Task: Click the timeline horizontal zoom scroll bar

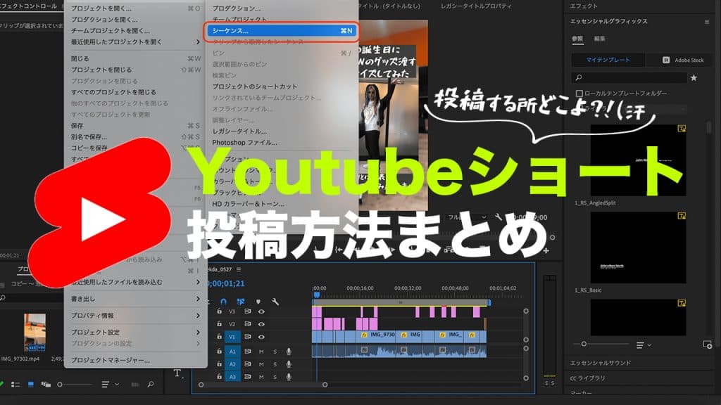Action: pyautogui.click(x=263, y=385)
